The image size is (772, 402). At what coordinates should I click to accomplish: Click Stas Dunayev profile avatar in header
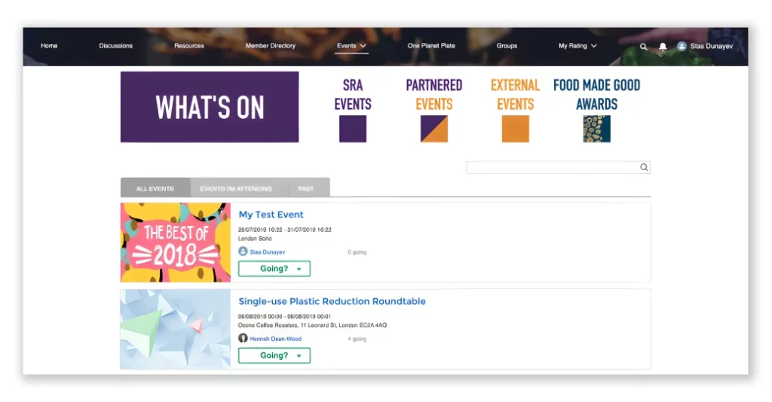click(x=682, y=46)
